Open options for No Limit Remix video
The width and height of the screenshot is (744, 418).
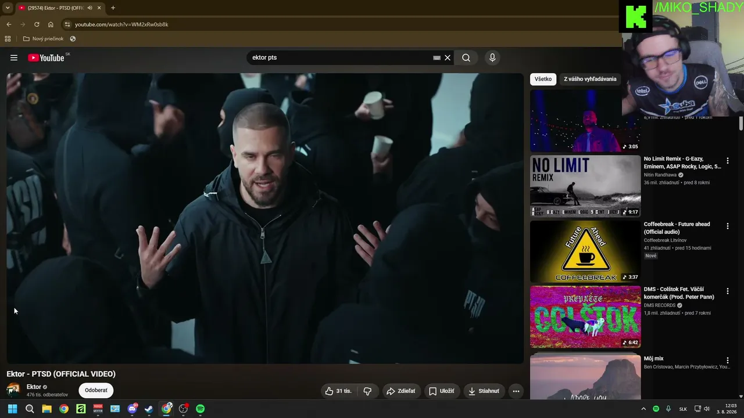coord(727,161)
